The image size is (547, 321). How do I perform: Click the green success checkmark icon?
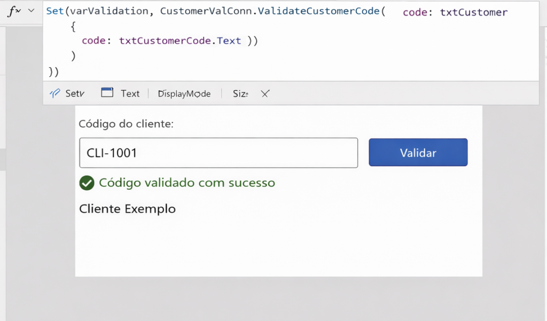[86, 183]
